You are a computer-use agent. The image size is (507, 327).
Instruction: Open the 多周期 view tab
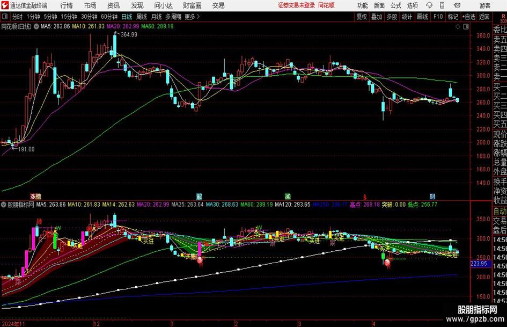pos(173,17)
